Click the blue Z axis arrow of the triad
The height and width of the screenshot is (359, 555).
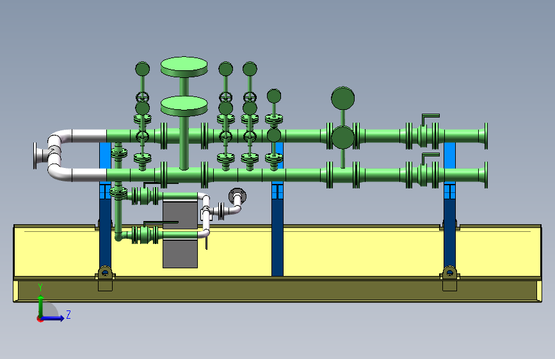[x=54, y=318]
